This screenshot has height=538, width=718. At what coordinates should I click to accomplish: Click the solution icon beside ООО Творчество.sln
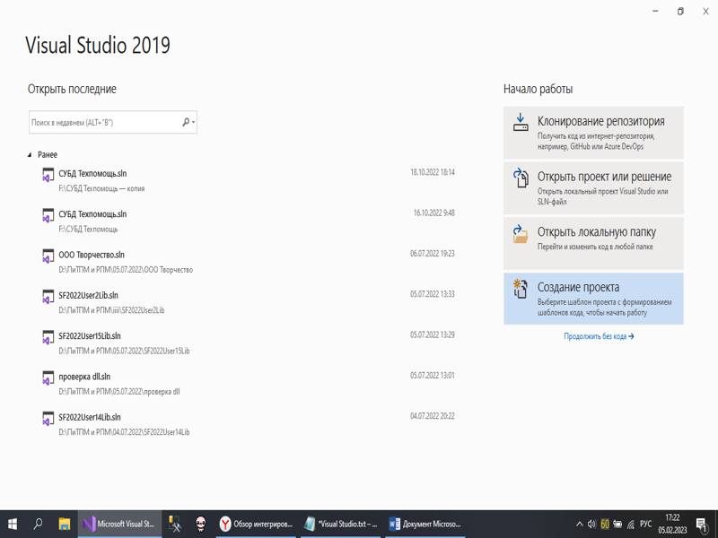[48, 256]
